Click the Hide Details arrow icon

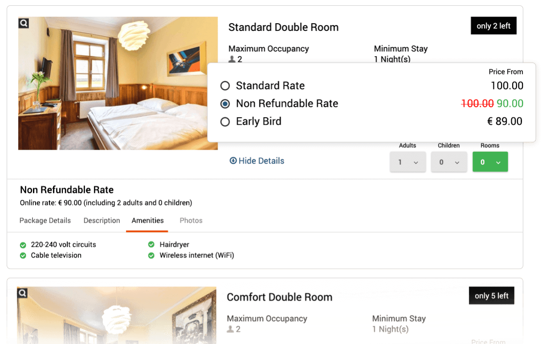pyautogui.click(x=233, y=161)
